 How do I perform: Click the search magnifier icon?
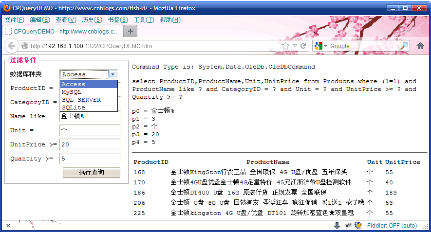pyautogui.click(x=404, y=46)
